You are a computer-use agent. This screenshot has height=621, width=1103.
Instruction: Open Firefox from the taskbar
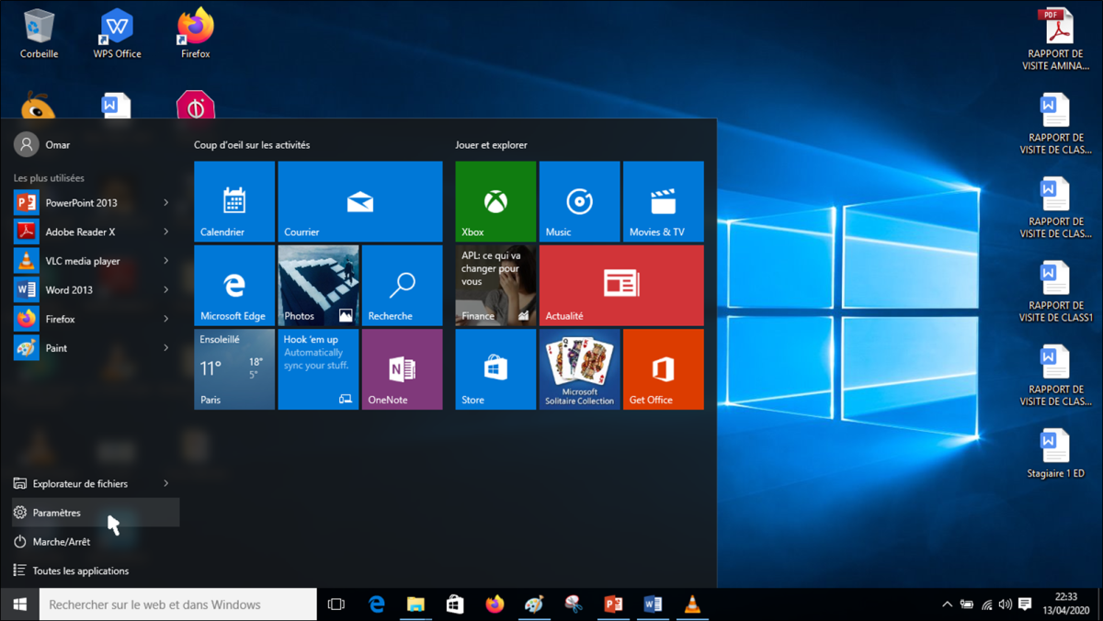tap(495, 604)
